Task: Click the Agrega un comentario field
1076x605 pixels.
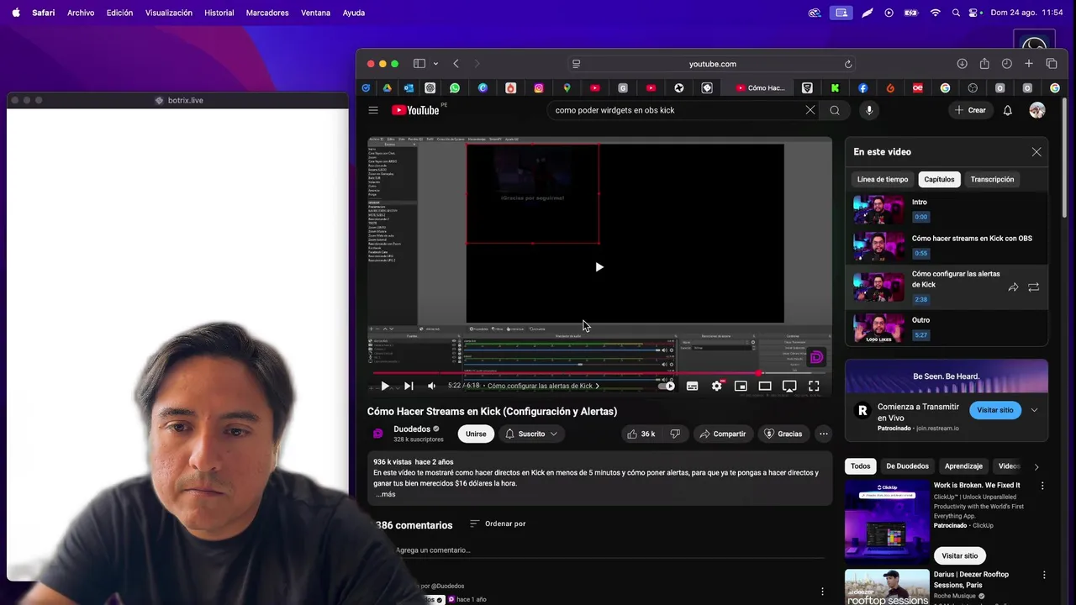Action: pos(609,550)
